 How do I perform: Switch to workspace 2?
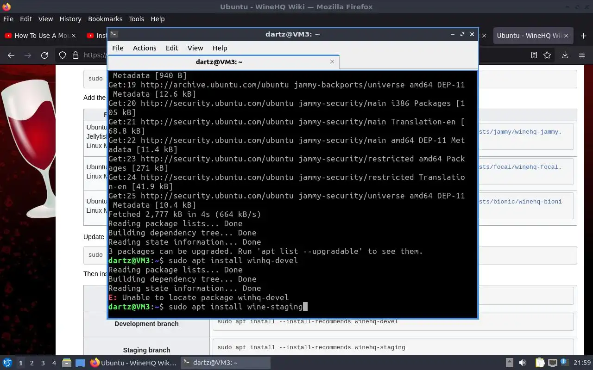pos(32,363)
